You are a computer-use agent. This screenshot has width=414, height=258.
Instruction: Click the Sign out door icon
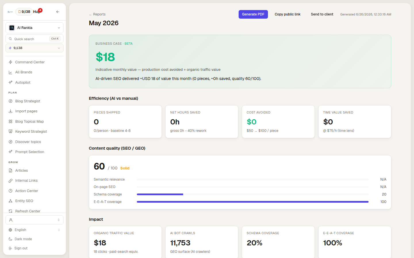point(10,248)
